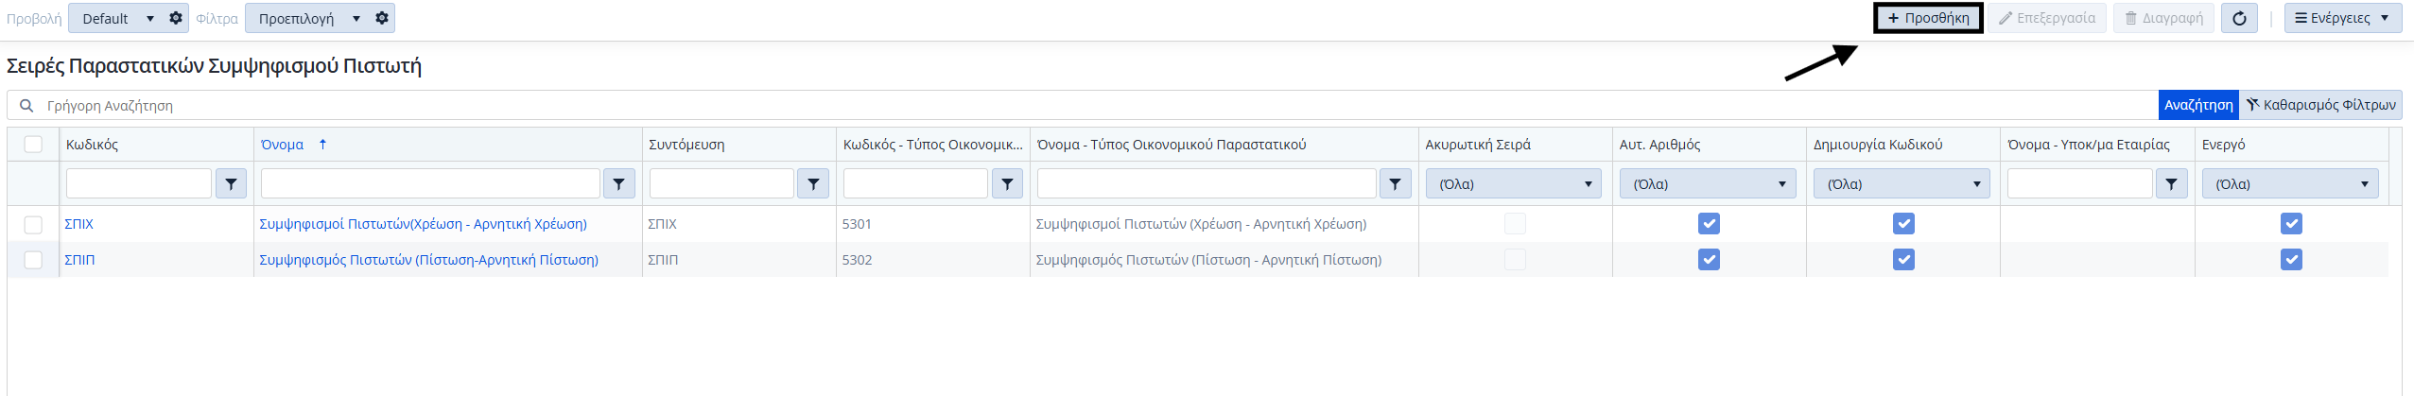Click the refresh icon button

coord(2239,18)
